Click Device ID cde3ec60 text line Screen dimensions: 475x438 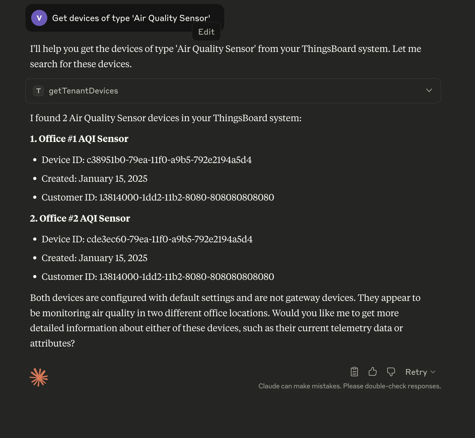pyautogui.click(x=147, y=239)
